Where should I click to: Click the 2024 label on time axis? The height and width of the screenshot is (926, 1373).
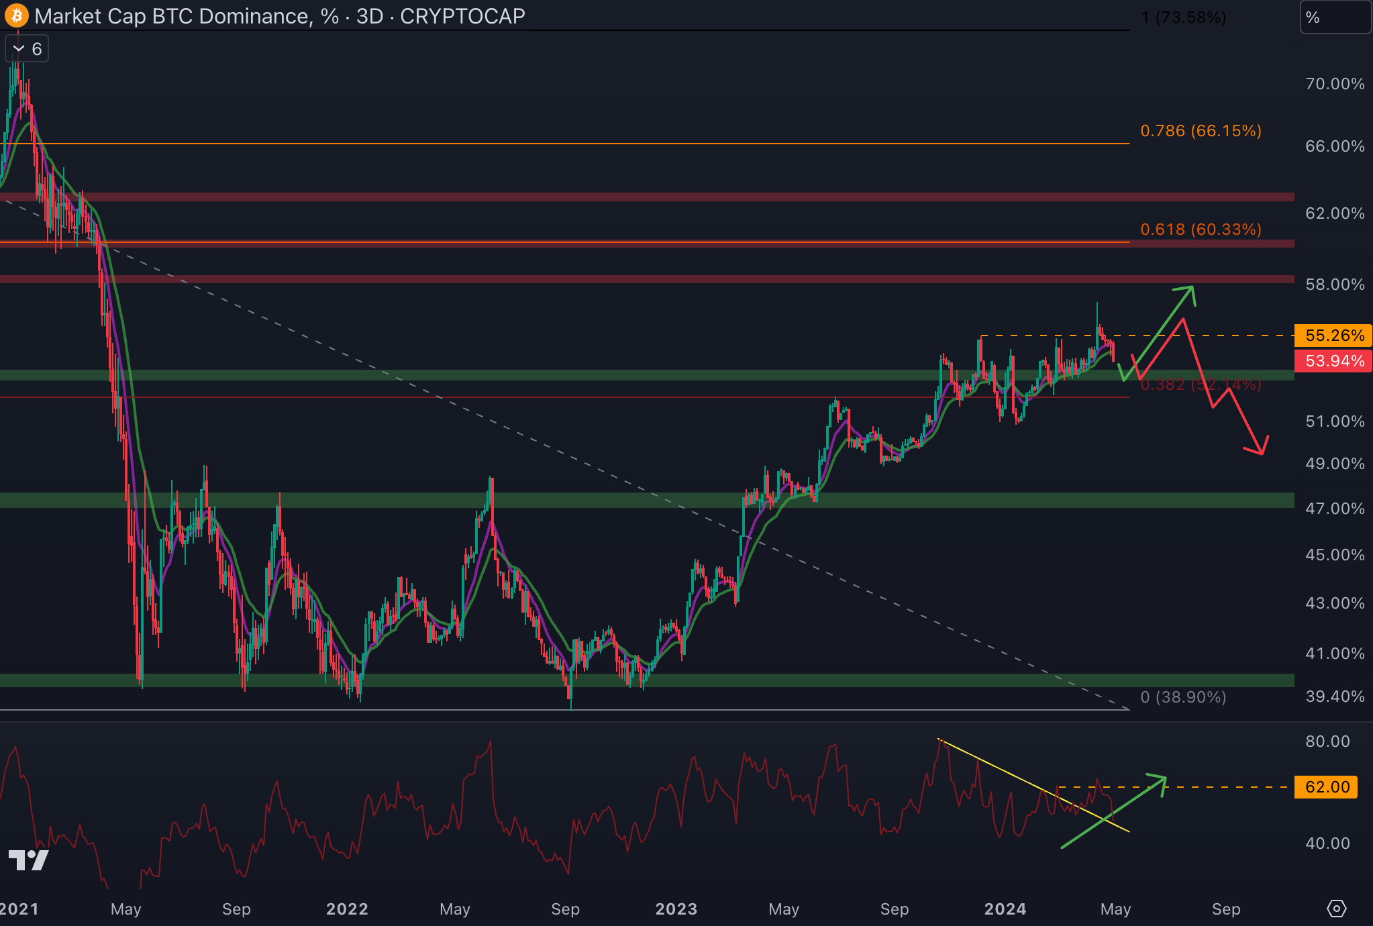(1005, 909)
